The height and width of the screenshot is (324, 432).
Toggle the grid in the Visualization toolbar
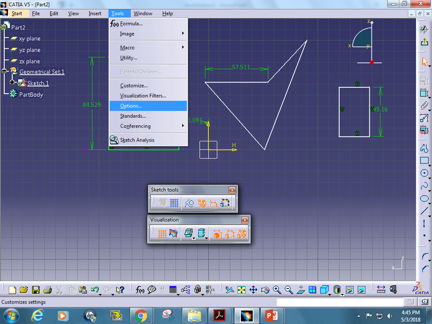162,234
